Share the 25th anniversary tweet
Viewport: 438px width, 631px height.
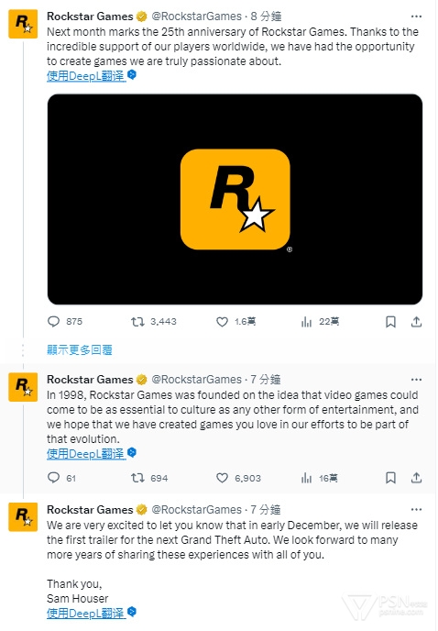coord(416,322)
